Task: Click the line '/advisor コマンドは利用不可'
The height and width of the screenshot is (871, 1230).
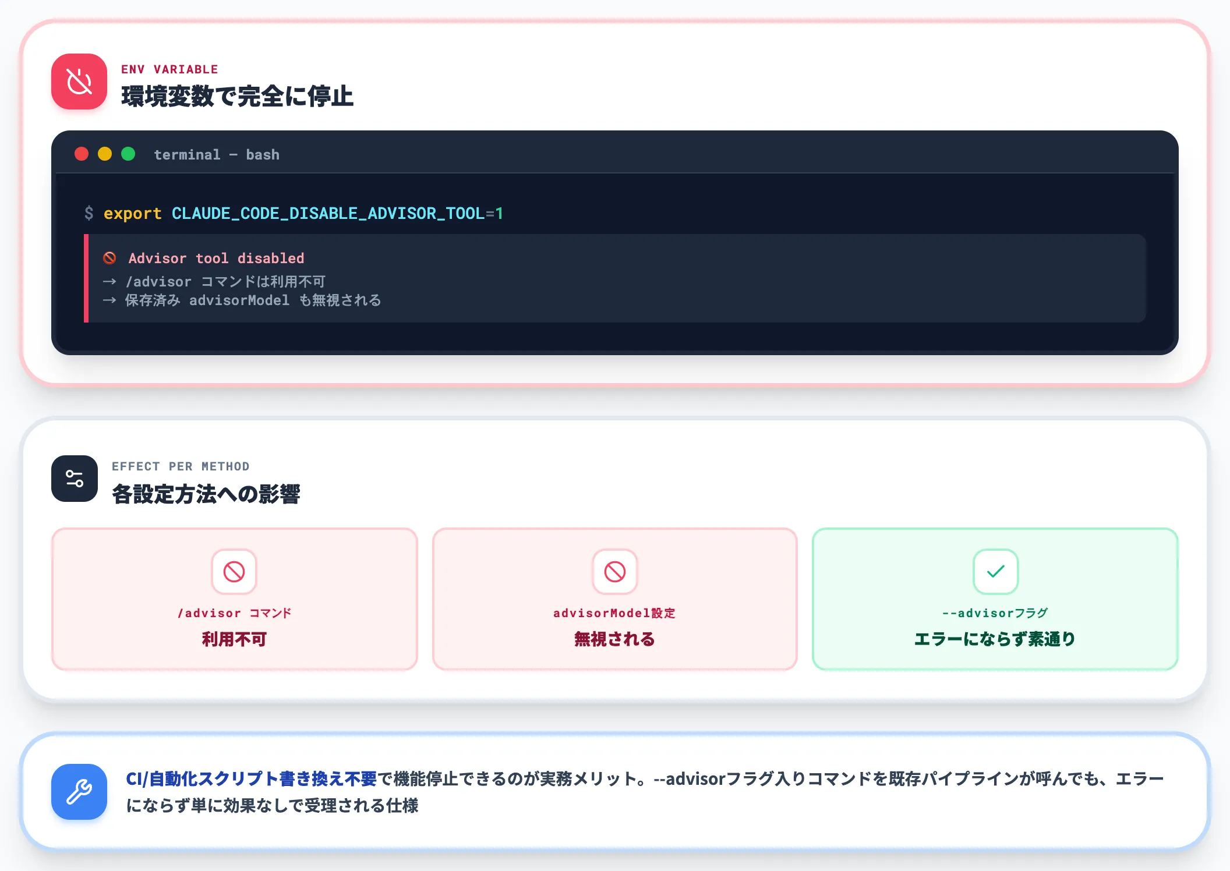Action: click(x=225, y=282)
